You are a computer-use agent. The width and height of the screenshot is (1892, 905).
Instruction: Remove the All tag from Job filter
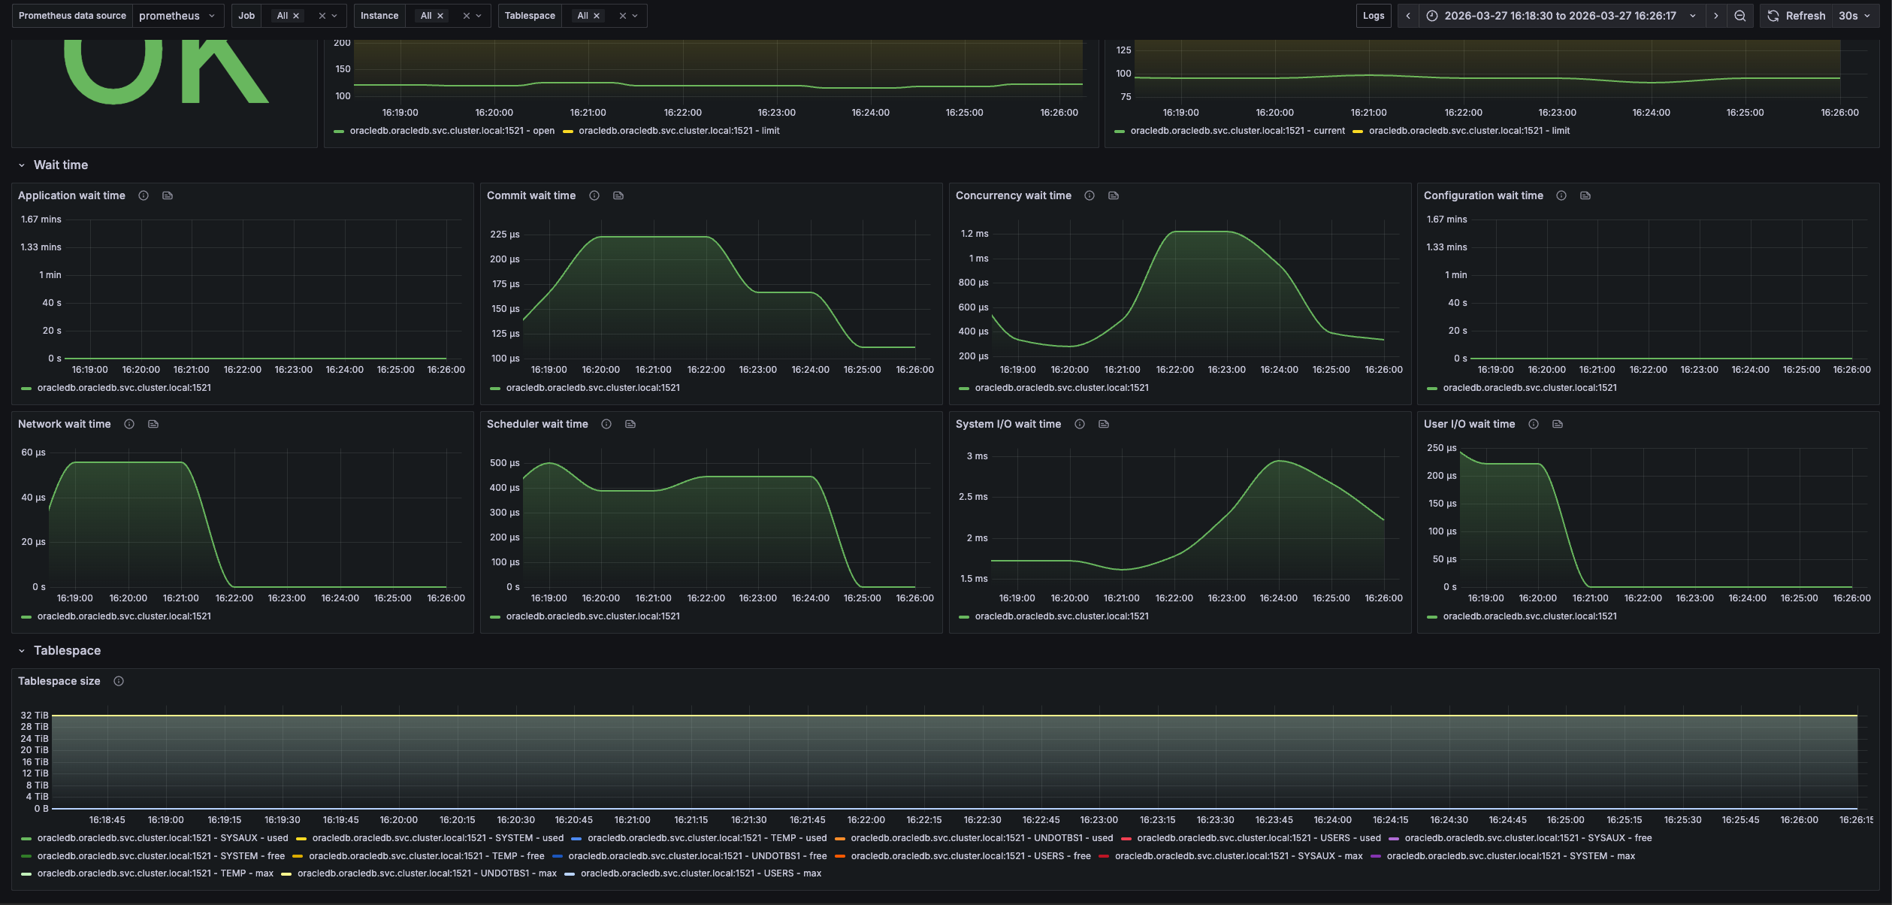click(296, 16)
